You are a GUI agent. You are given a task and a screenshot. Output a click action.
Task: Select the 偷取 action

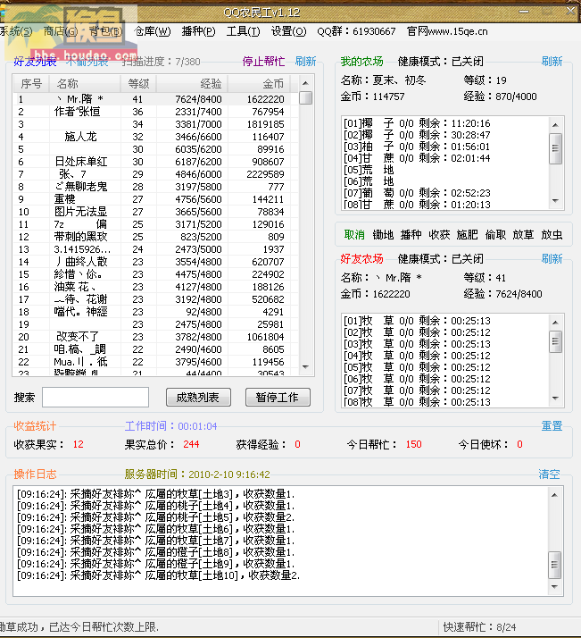(x=495, y=235)
